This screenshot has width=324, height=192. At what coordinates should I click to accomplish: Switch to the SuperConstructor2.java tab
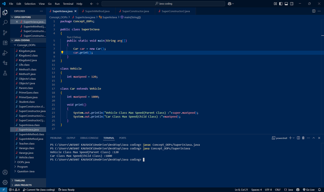pos(175,11)
